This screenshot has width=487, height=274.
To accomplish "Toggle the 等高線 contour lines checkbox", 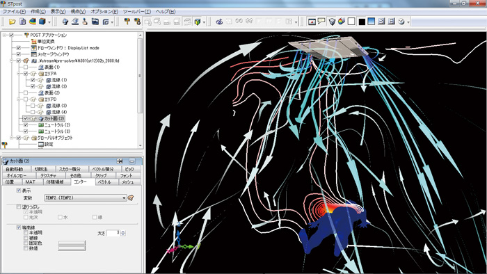I will (x=19, y=227).
